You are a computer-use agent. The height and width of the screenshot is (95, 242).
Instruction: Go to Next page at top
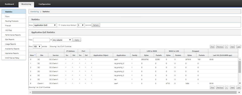(x=232, y=47)
